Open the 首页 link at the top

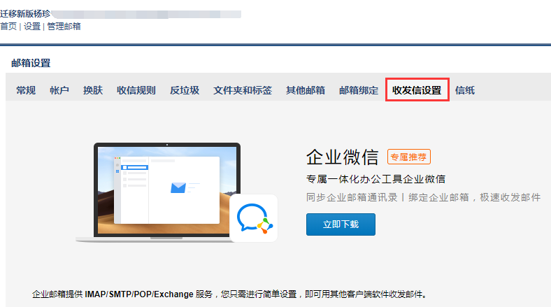(8, 26)
